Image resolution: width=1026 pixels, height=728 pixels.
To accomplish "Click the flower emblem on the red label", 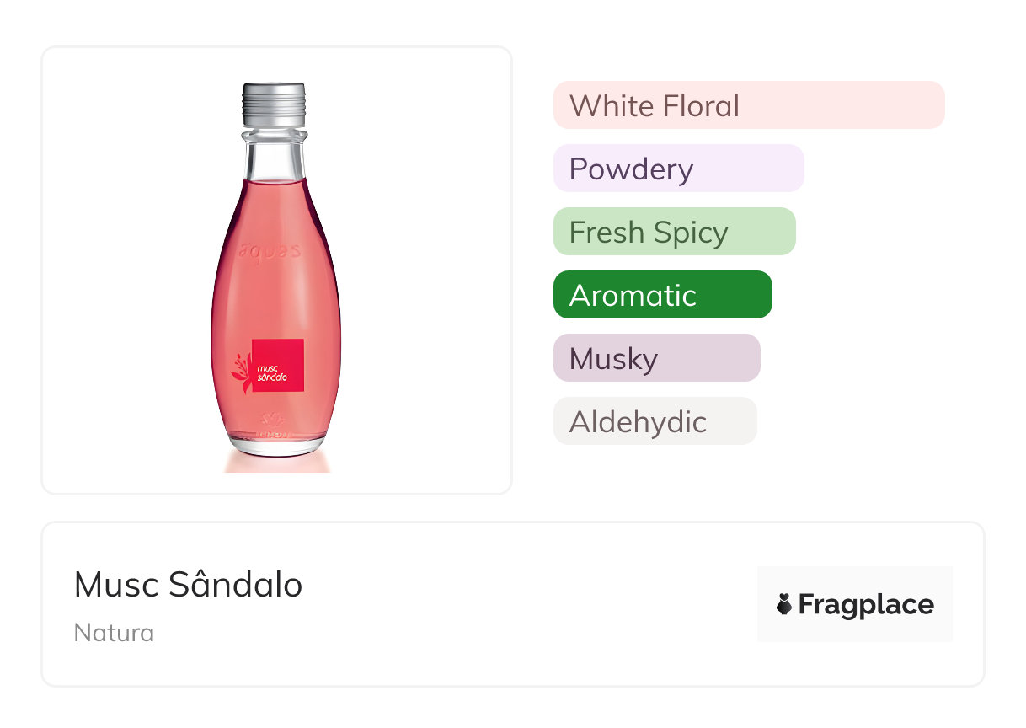I will pyautogui.click(x=243, y=370).
